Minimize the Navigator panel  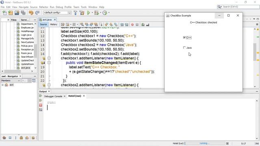pyautogui.click(x=35, y=76)
